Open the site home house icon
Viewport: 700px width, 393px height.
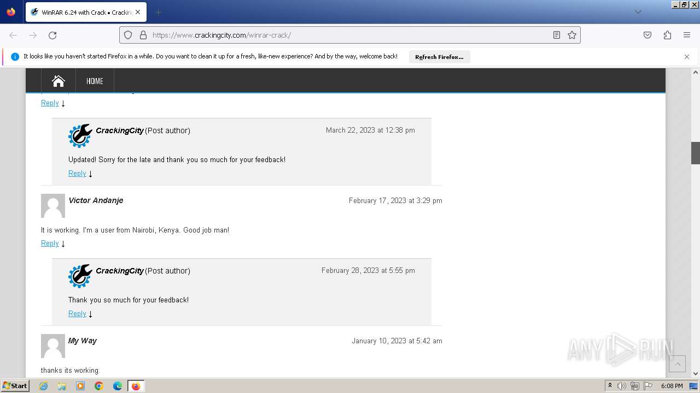coord(59,81)
